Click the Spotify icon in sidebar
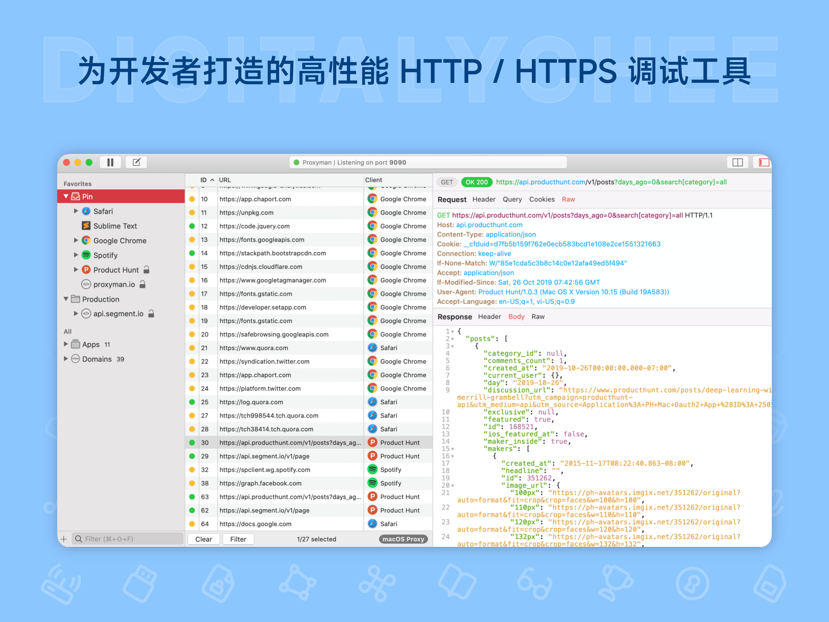829x622 pixels. click(86, 255)
